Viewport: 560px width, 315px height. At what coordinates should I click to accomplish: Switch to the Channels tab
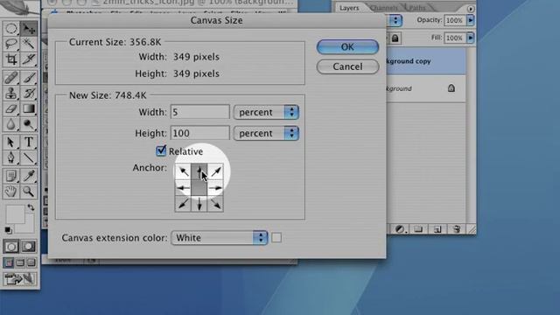coord(384,8)
